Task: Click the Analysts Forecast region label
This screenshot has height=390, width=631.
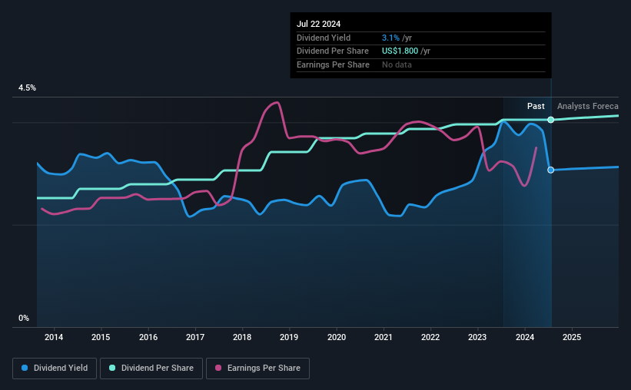Action: click(x=587, y=106)
